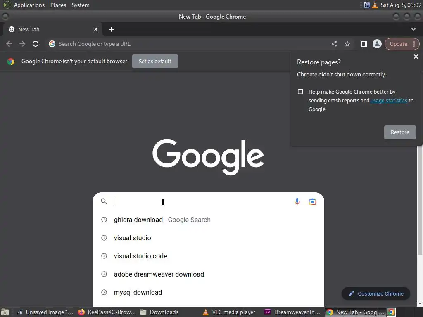The image size is (423, 317).
Task: Go forward with the forward arrow
Action: [x=22, y=44]
